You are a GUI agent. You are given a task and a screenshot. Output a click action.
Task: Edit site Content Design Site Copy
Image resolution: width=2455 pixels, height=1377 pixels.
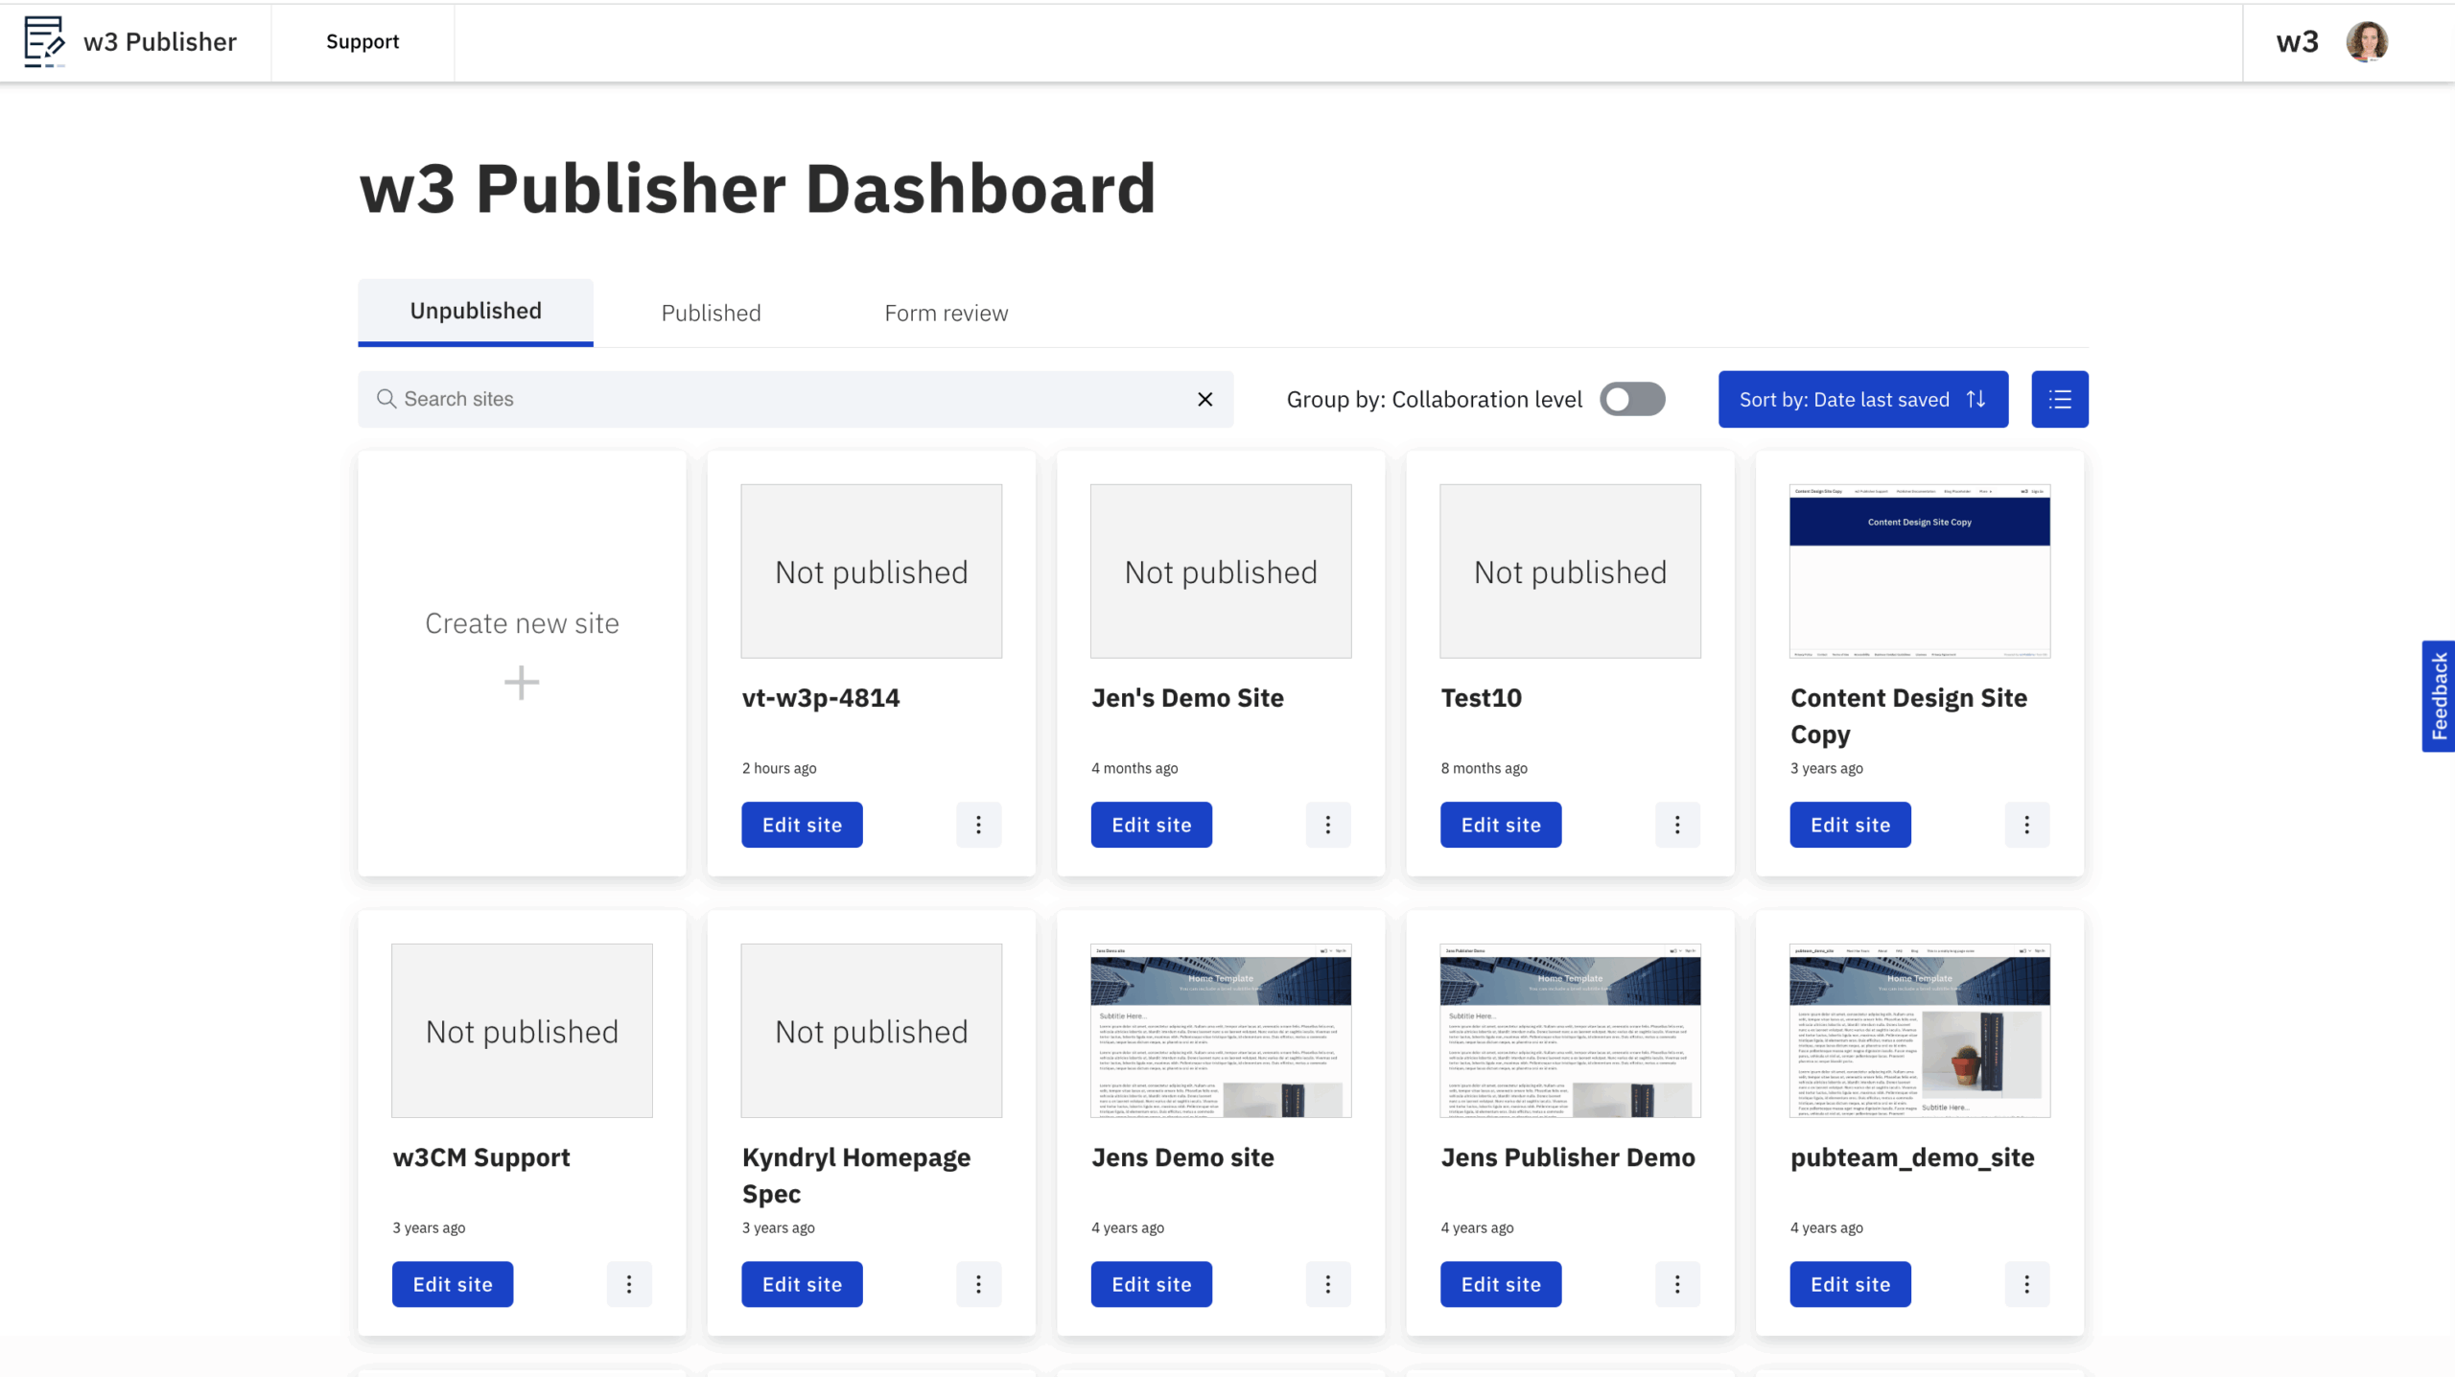[1850, 825]
